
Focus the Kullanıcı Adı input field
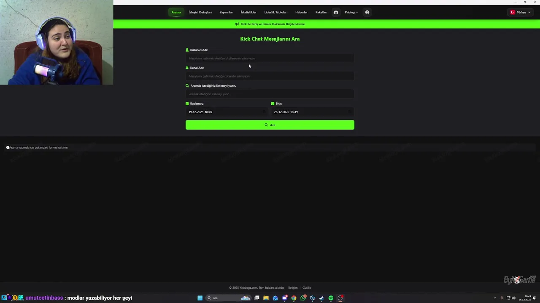270,58
